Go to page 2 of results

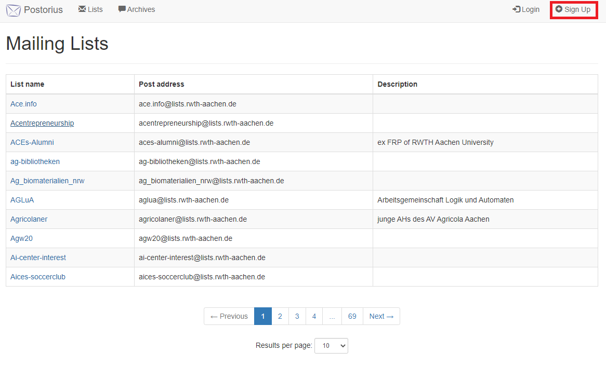[x=280, y=316]
